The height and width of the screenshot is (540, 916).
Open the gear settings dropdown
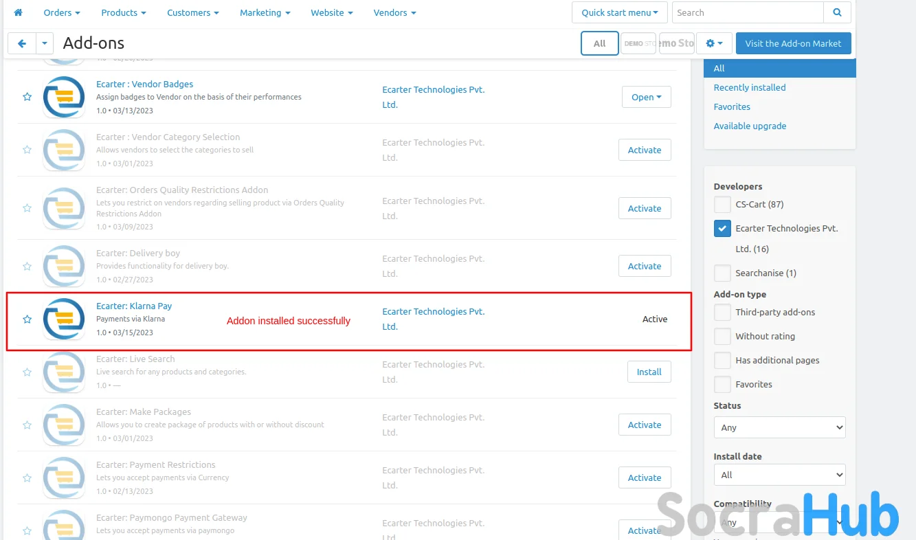[714, 43]
